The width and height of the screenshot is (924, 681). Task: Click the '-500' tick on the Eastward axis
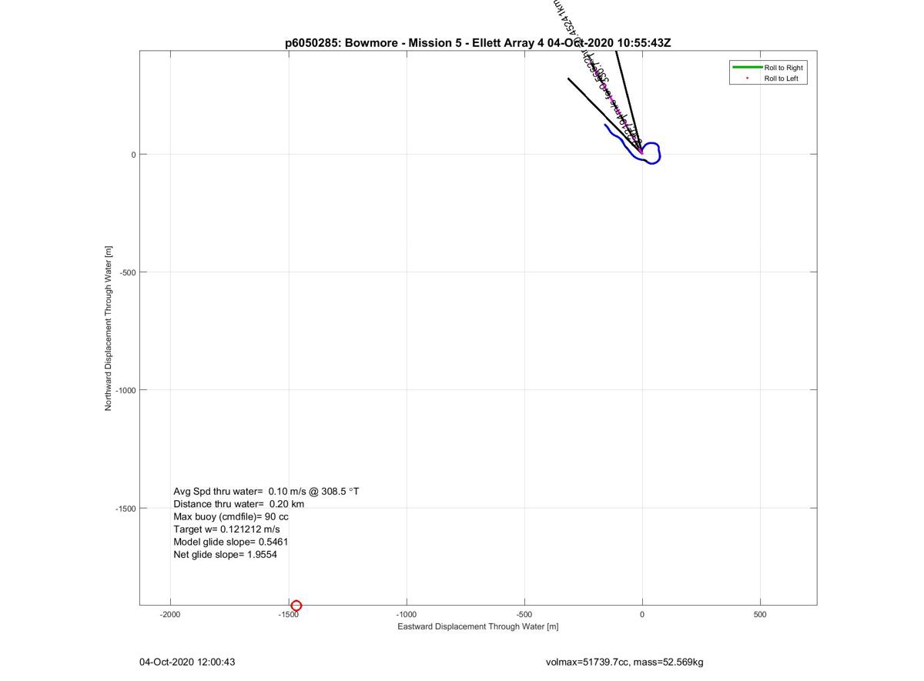(x=524, y=615)
